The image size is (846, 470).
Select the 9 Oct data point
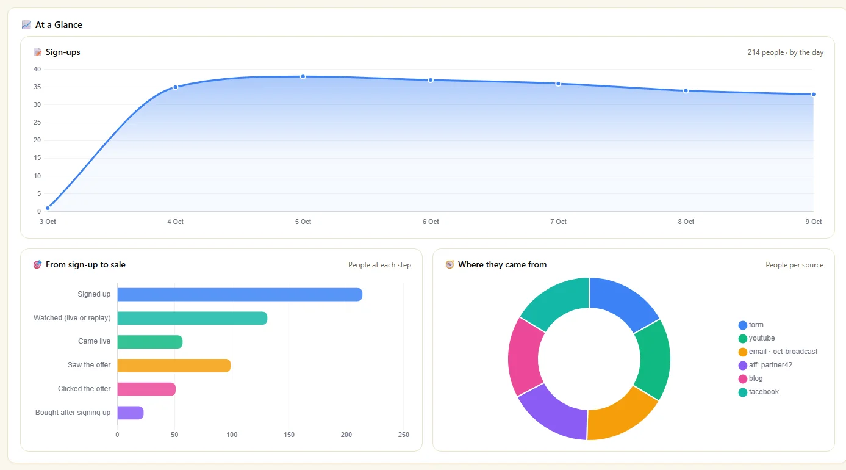tap(813, 95)
